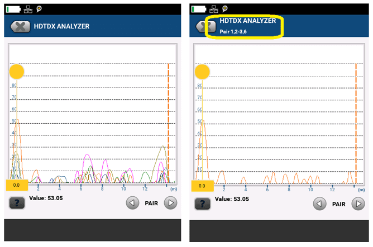Image resolution: width=373 pixels, height=247 pixels.
Task: Click the yellow 0.0 marker on left graph
Action: point(17,185)
